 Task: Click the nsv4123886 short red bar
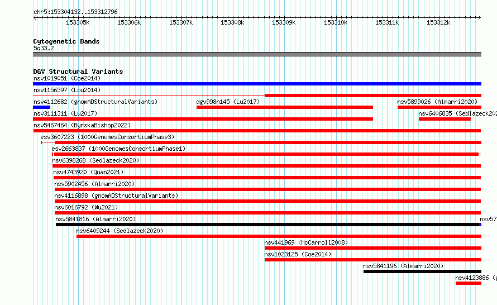tap(469, 283)
